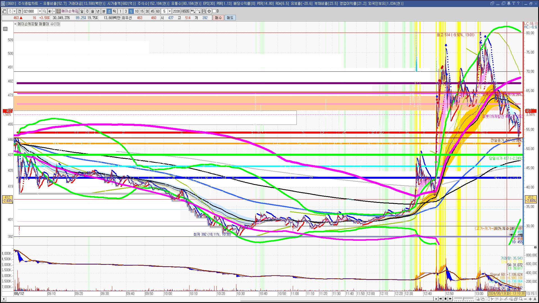Select the 일 (daily) period tab
This screenshot has height=303, width=539.
click(82, 11)
